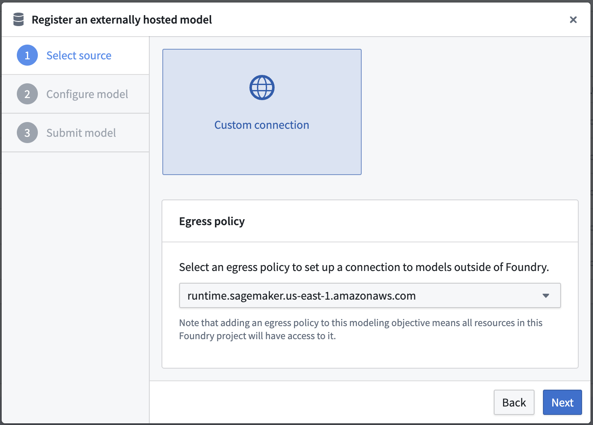Screen dimensions: 593x425
Task: Jump to the Submit model step
Action: click(x=76, y=133)
